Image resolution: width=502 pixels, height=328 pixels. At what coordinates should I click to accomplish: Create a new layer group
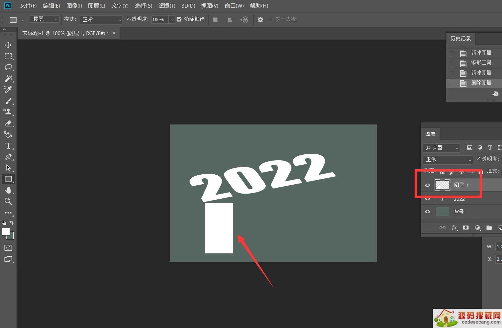pos(489,228)
